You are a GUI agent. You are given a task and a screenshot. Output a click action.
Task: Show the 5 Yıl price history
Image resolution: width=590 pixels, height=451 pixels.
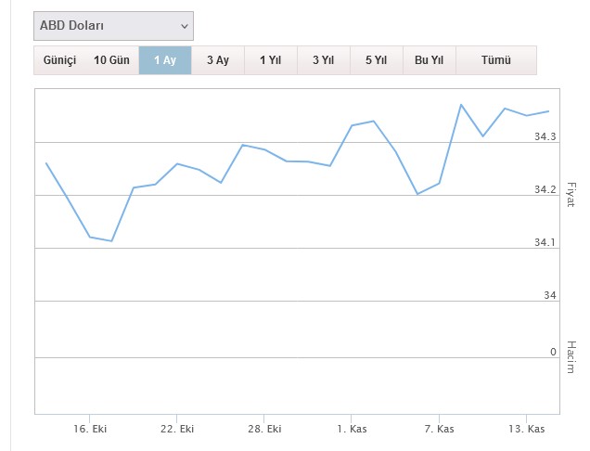click(377, 60)
